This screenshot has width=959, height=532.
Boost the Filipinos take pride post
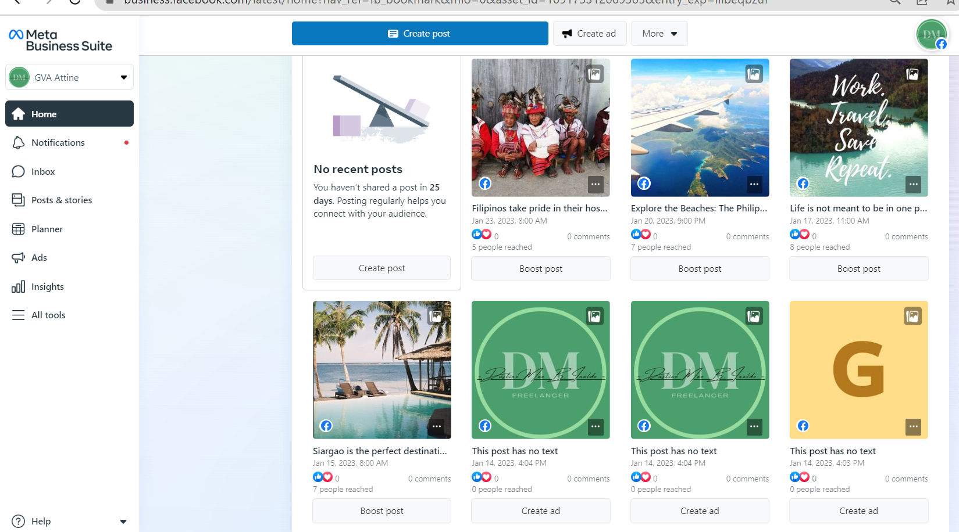(x=541, y=269)
